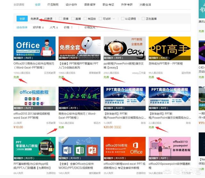
Task: Select the 升学·考研 tab
Action: [127, 4]
